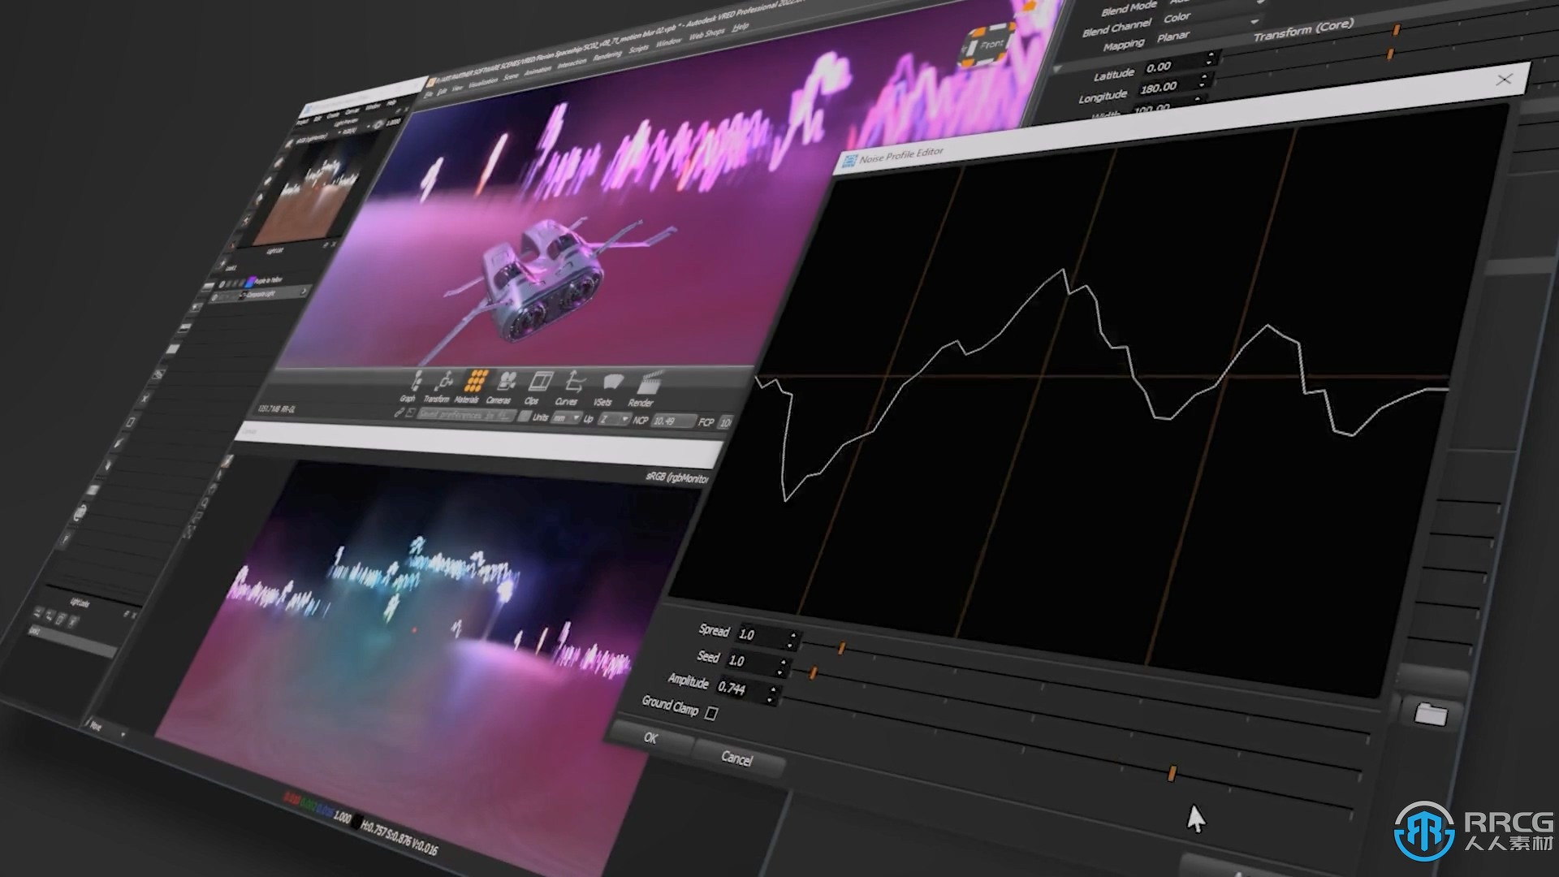1559x877 pixels.
Task: Open the Cameras editor icon
Action: (504, 387)
